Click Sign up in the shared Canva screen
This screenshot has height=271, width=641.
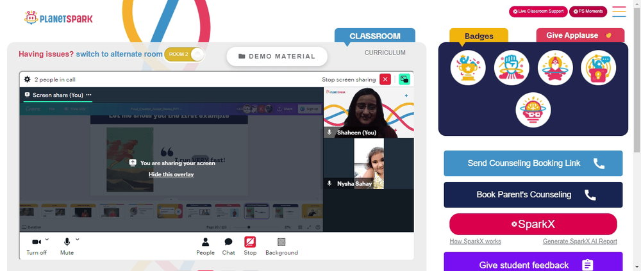309,109
